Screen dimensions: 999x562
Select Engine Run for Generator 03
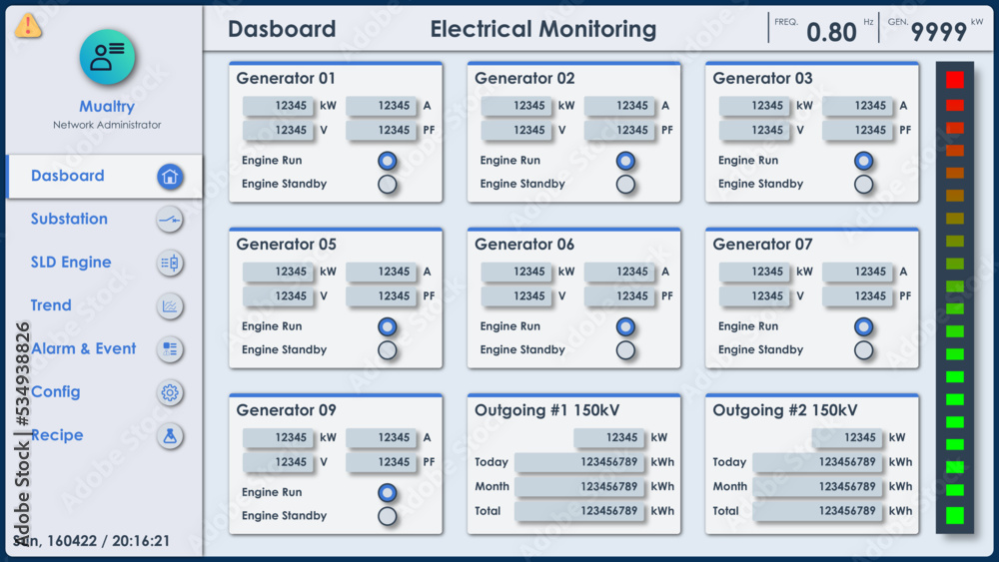tap(863, 161)
